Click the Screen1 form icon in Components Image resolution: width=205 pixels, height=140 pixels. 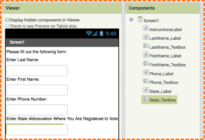140,19
